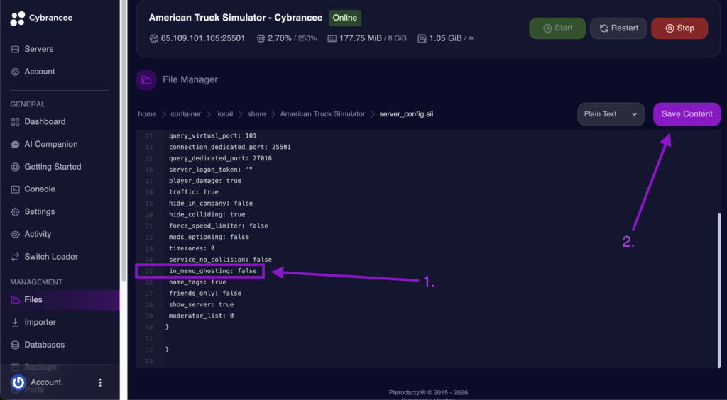Viewport: 727px width, 400px height.
Task: Open the Activity page
Action: 38,234
